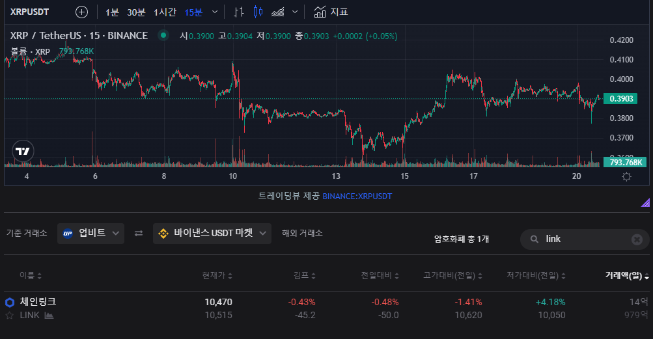
Task: Select the bar chart style icon
Action: (239, 12)
